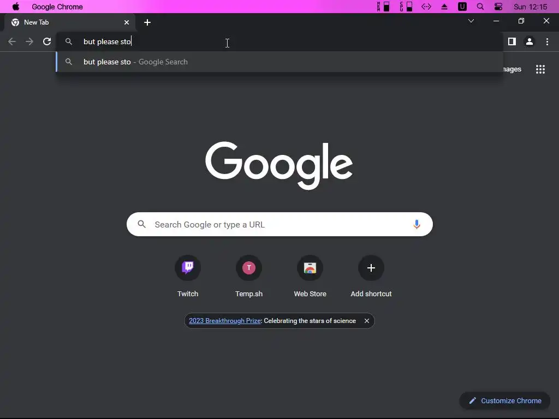Screen dimensions: 559x419
Task: Start voice search with the microphone
Action: pos(417,224)
